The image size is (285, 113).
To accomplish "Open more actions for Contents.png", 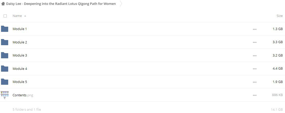I will [x=255, y=95].
